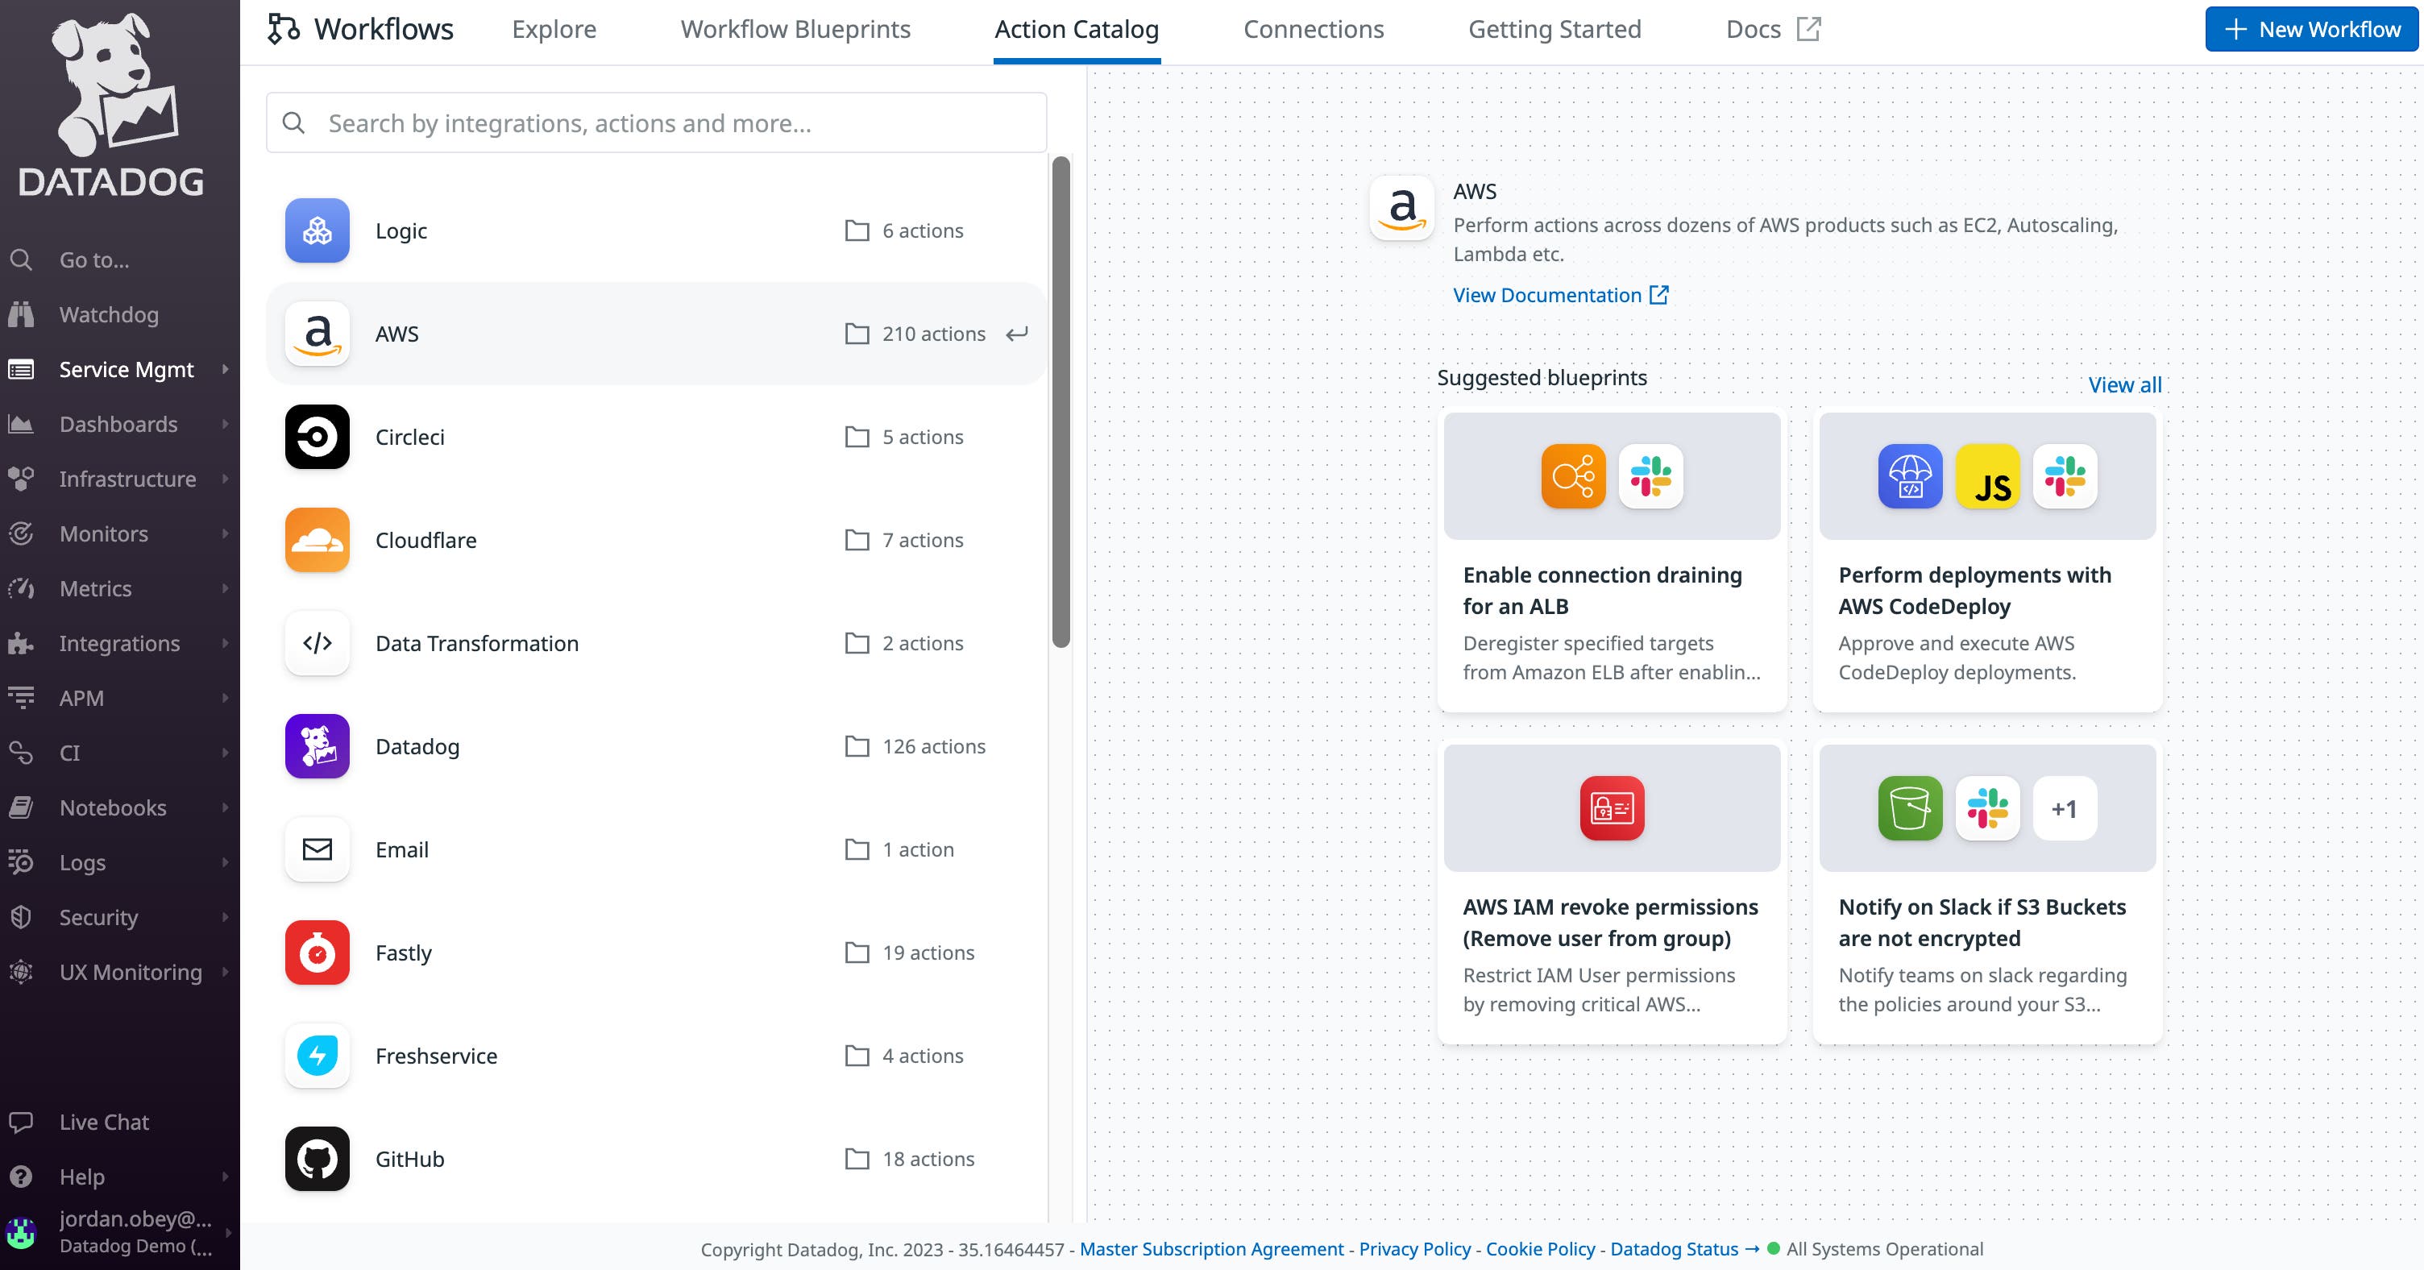Switch to the Connections tab

[x=1314, y=28]
